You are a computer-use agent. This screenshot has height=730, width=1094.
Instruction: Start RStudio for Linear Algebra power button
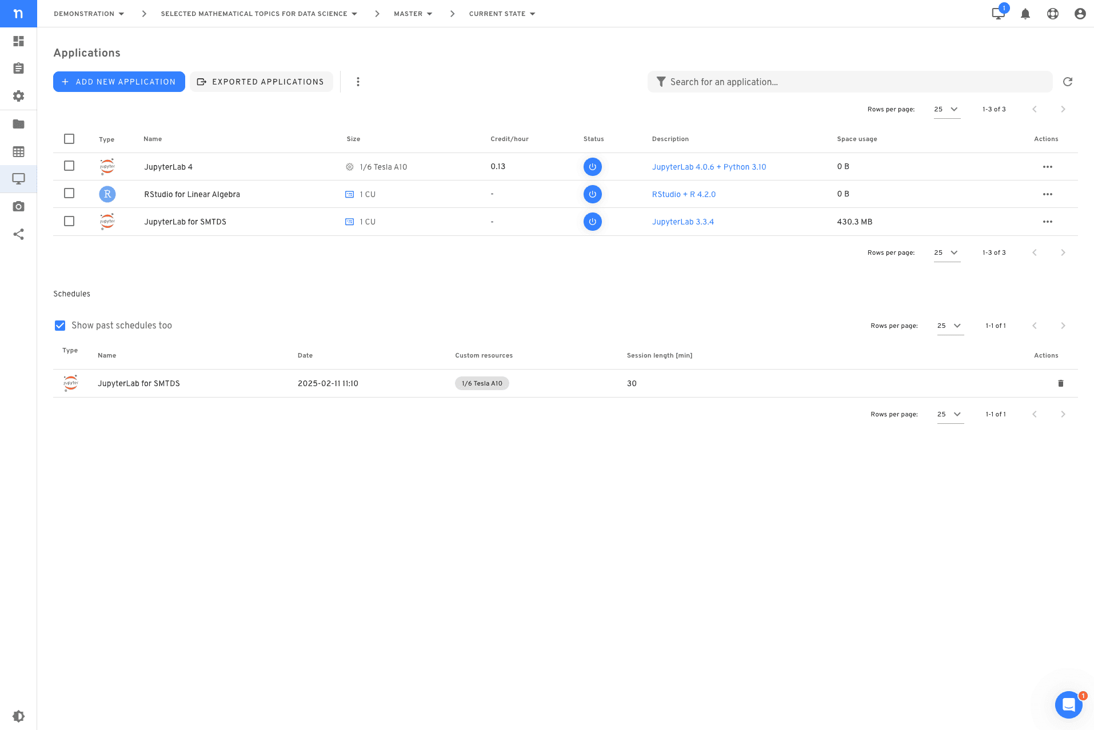pyautogui.click(x=593, y=194)
